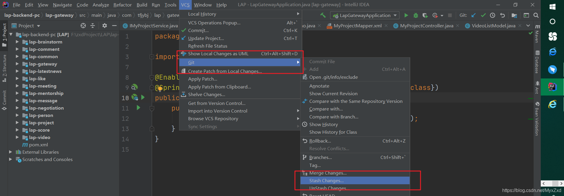564x196 pixels.
Task: Click the Windows Start button
Action: tap(552, 6)
